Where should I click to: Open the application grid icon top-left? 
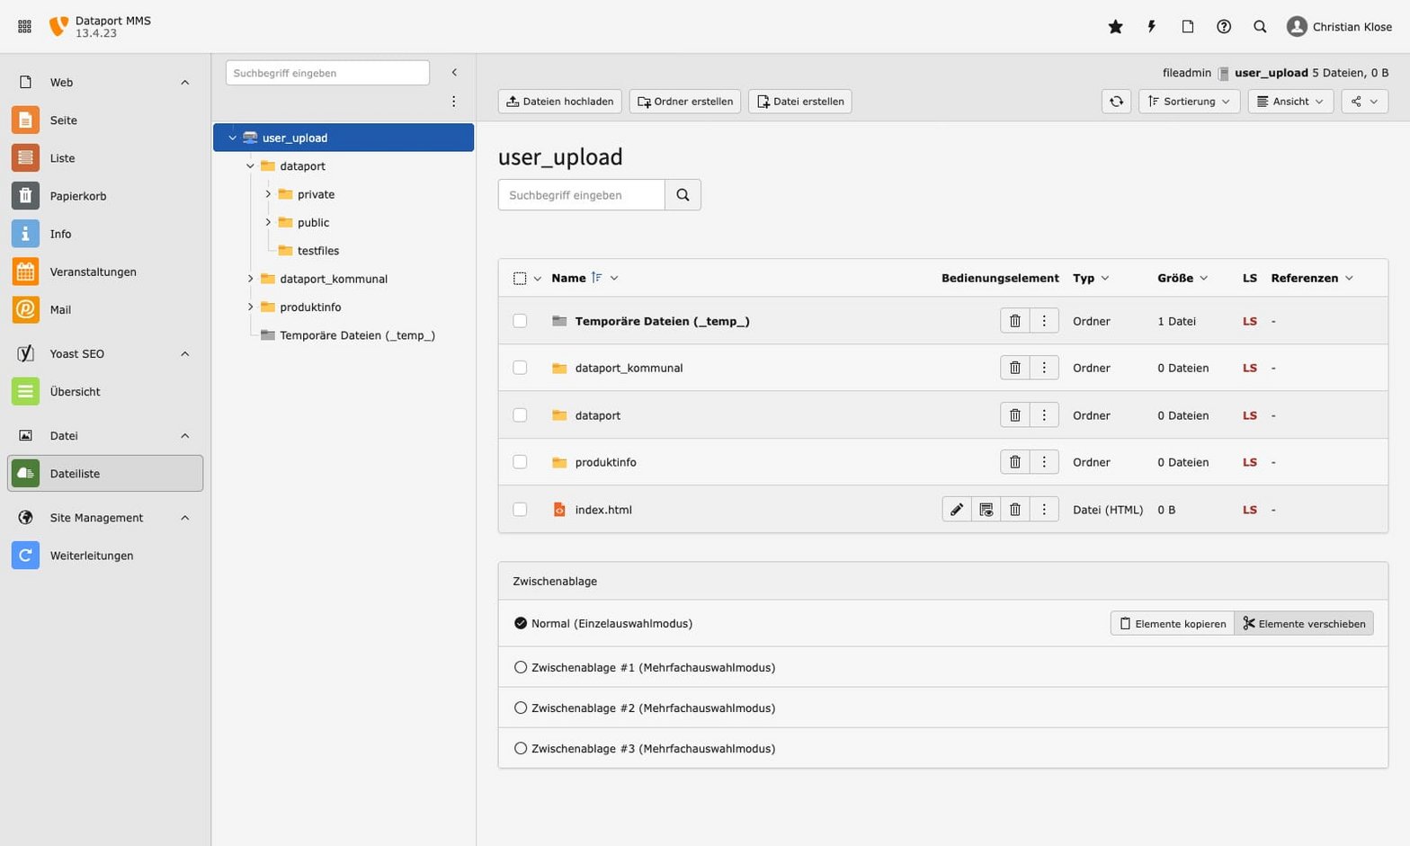click(x=25, y=27)
